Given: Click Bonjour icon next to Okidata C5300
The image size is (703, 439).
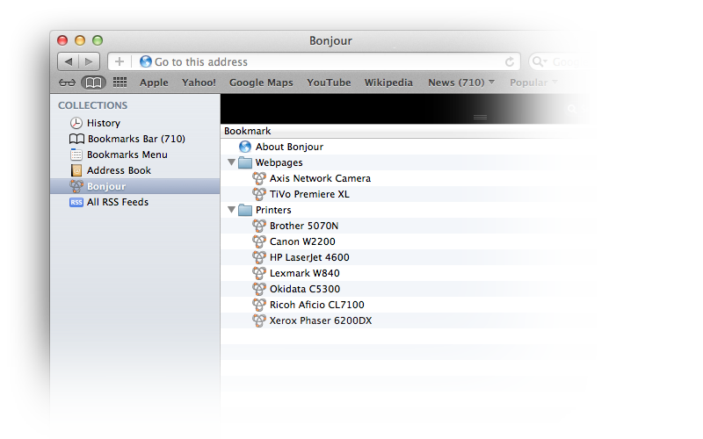Looking at the screenshot, I should (258, 289).
